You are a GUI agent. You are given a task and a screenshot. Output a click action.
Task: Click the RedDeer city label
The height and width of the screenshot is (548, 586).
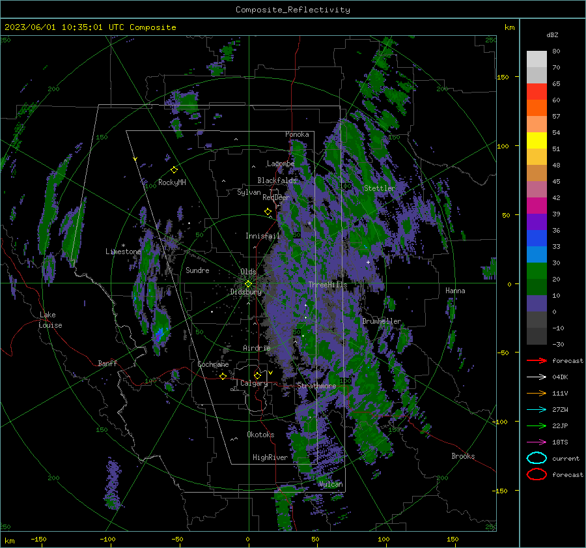click(x=276, y=197)
